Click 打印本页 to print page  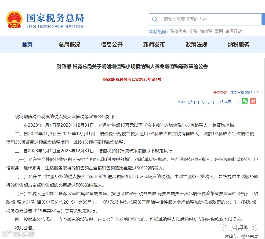(x=224, y=102)
